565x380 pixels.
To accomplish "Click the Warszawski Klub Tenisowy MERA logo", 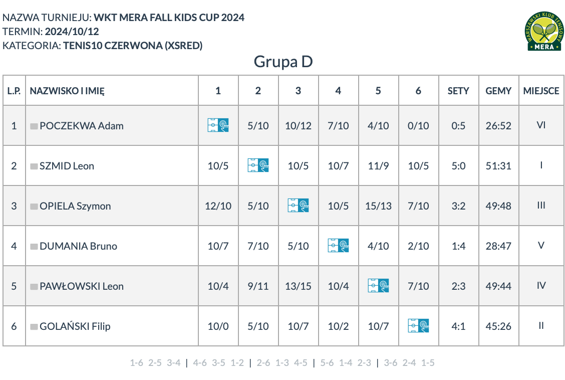I will point(544,31).
